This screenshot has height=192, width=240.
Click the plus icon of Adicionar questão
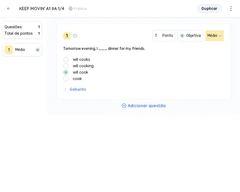point(124,105)
